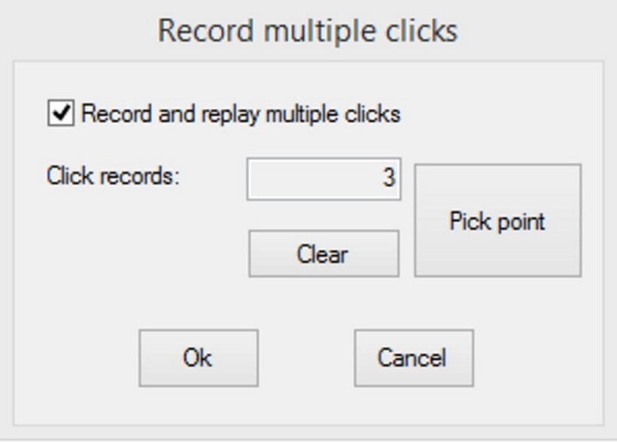
Task: Discard changes using the Cancel button
Action: pos(414,358)
